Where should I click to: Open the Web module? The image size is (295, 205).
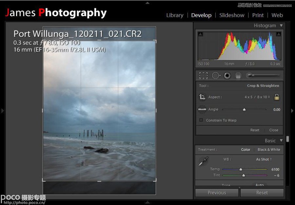(277, 15)
